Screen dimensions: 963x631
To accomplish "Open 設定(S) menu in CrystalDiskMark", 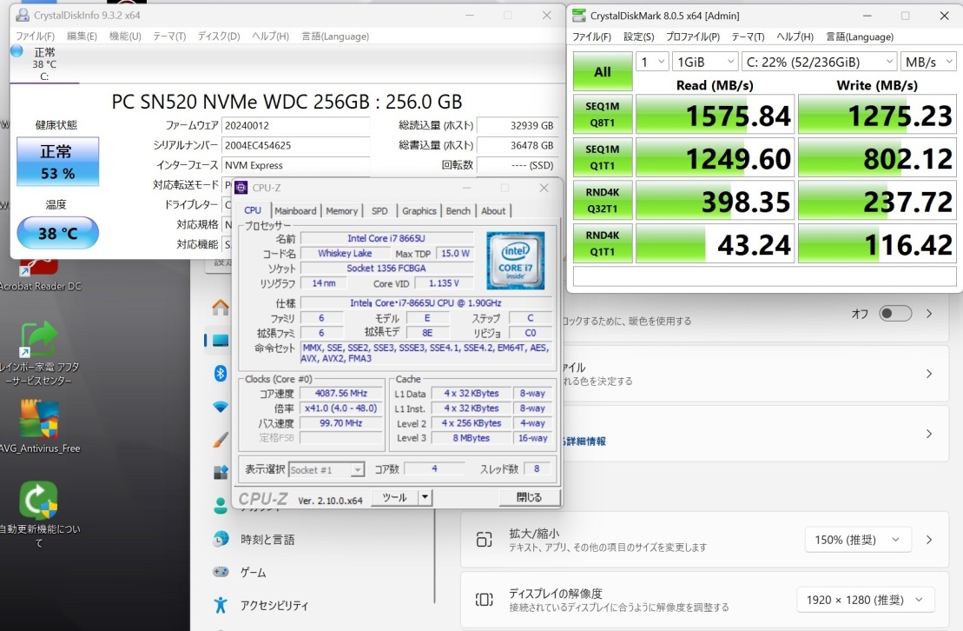I will point(639,37).
